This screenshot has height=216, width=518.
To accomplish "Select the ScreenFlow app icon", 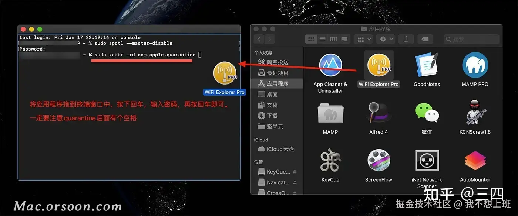I will pyautogui.click(x=379, y=160).
